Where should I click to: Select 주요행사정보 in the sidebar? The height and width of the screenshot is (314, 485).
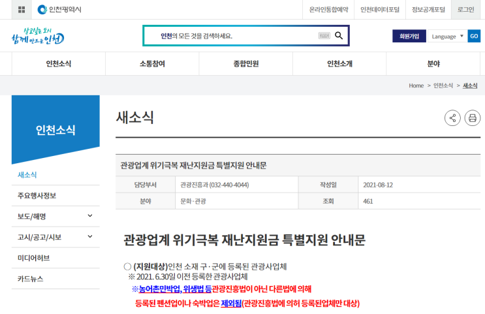[x=55, y=195]
